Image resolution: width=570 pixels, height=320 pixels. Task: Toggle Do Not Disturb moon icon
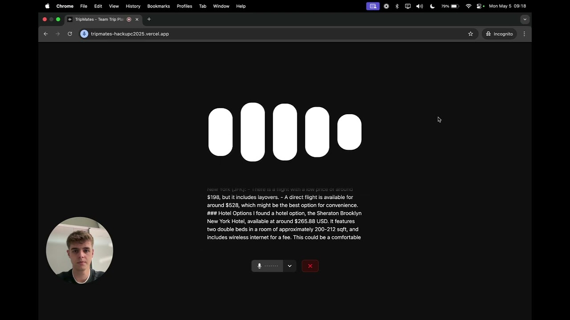(x=432, y=6)
